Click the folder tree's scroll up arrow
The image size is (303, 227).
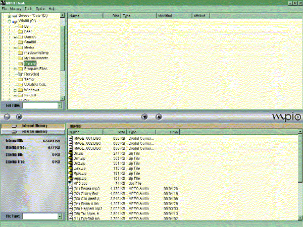pyautogui.click(x=62, y=15)
